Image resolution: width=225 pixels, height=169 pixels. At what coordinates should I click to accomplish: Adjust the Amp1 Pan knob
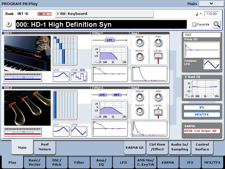pyautogui.click(x=158, y=42)
